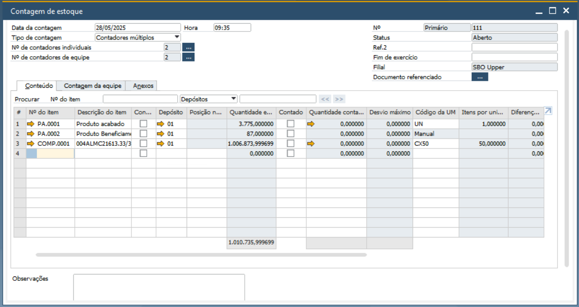Click Nº de contadores de equipe value field
Screen dimensions: 579x307
[172, 57]
